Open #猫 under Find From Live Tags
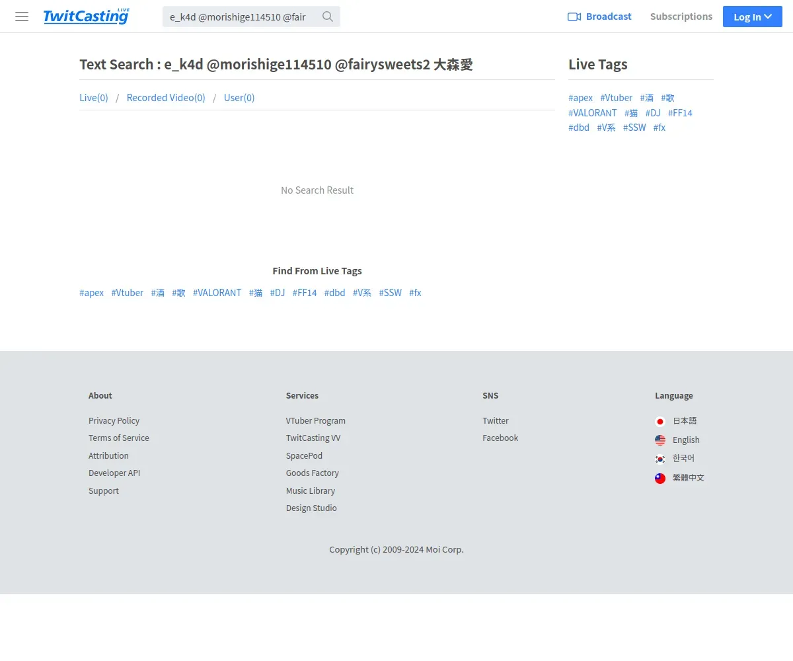Screen dimensions: 793x661 click(256, 293)
